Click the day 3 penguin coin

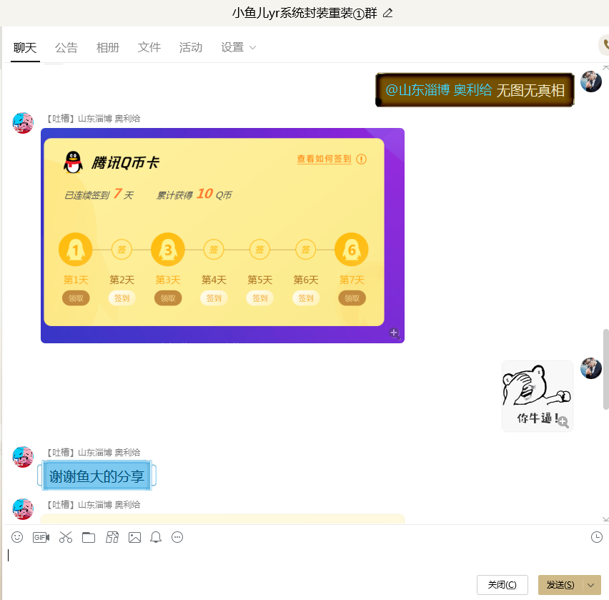point(168,250)
